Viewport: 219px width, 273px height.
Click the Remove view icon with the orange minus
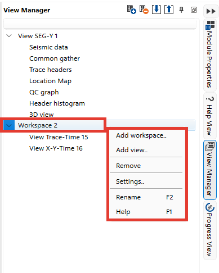[144, 10]
